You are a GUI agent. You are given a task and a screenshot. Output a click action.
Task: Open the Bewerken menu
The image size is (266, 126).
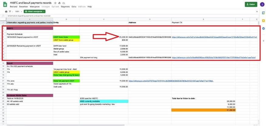click(23, 7)
